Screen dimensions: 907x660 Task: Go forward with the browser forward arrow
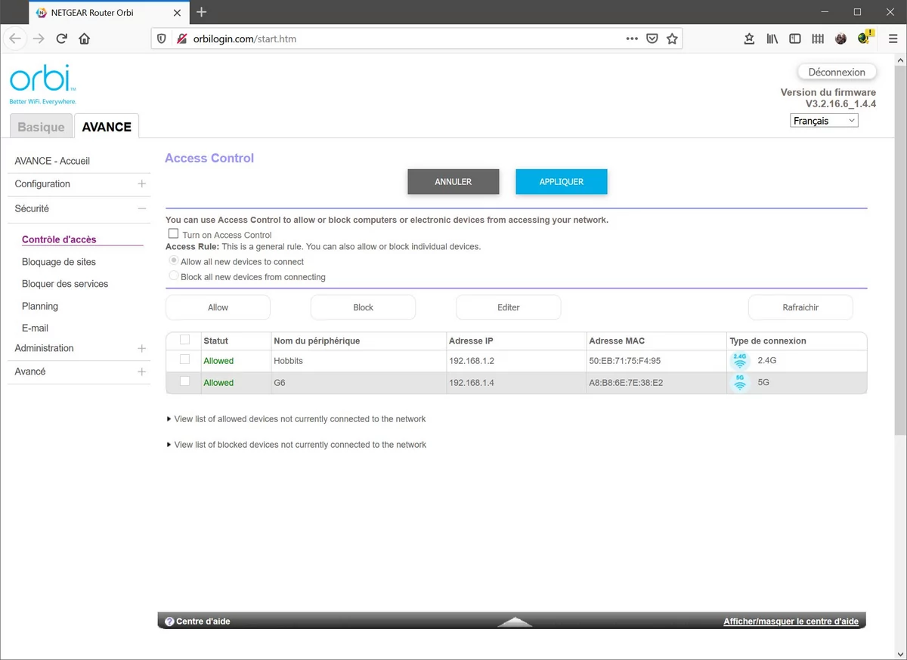tap(39, 39)
